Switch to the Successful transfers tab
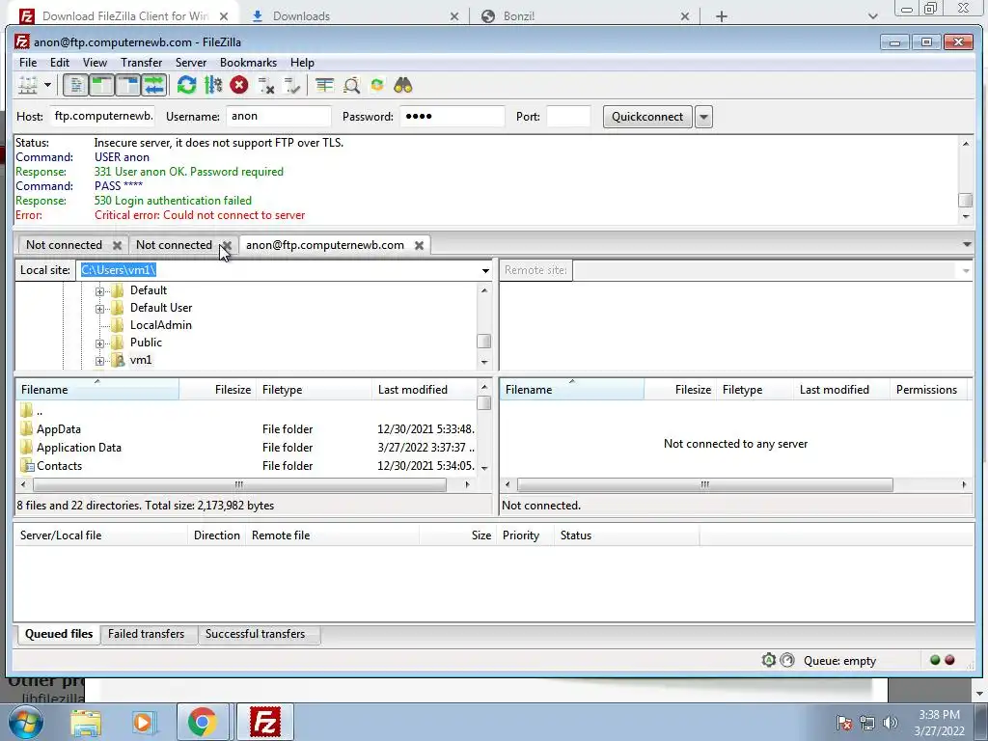The height and width of the screenshot is (741, 988). [x=255, y=634]
